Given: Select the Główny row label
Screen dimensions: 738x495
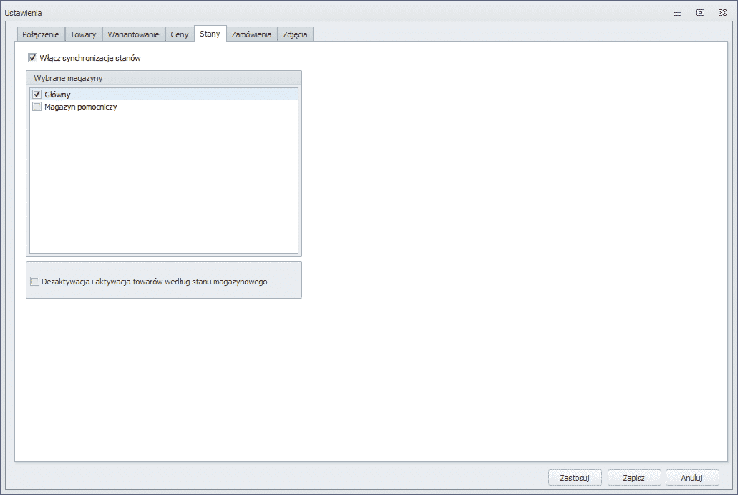Looking at the screenshot, I should point(57,94).
